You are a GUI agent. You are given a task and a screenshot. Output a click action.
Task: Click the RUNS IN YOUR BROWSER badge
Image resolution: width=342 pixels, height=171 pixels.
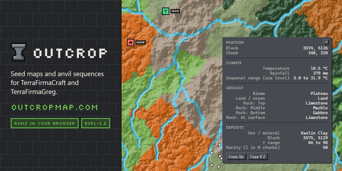click(x=45, y=123)
